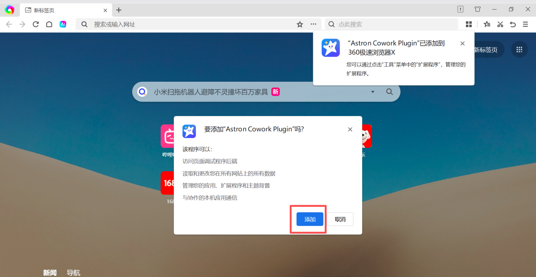
Task: Click the hot search text about 小米扫拖机器人
Action: pyautogui.click(x=211, y=92)
